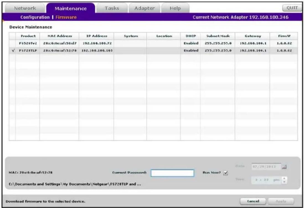The width and height of the screenshot is (304, 208).
Task: Click the Date field
Action: 266,167
